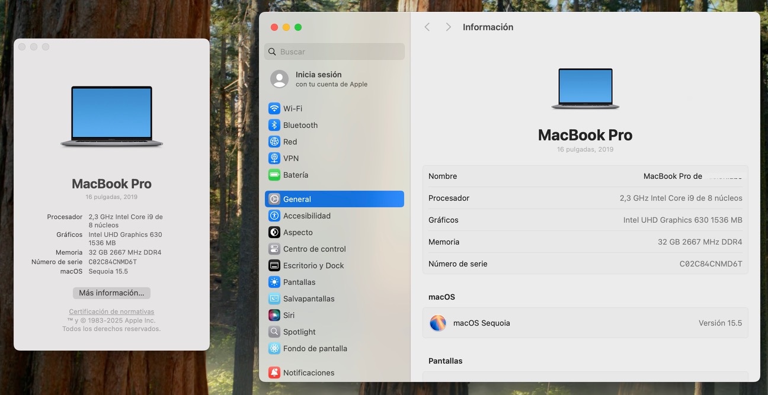Open Wi-Fi settings icon in sidebar
The height and width of the screenshot is (395, 768).
pos(274,108)
